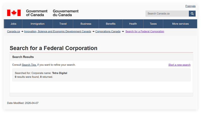Click the Date Modified: 2026-04-07 text
Screen dimensions: 201x113
click(23, 103)
